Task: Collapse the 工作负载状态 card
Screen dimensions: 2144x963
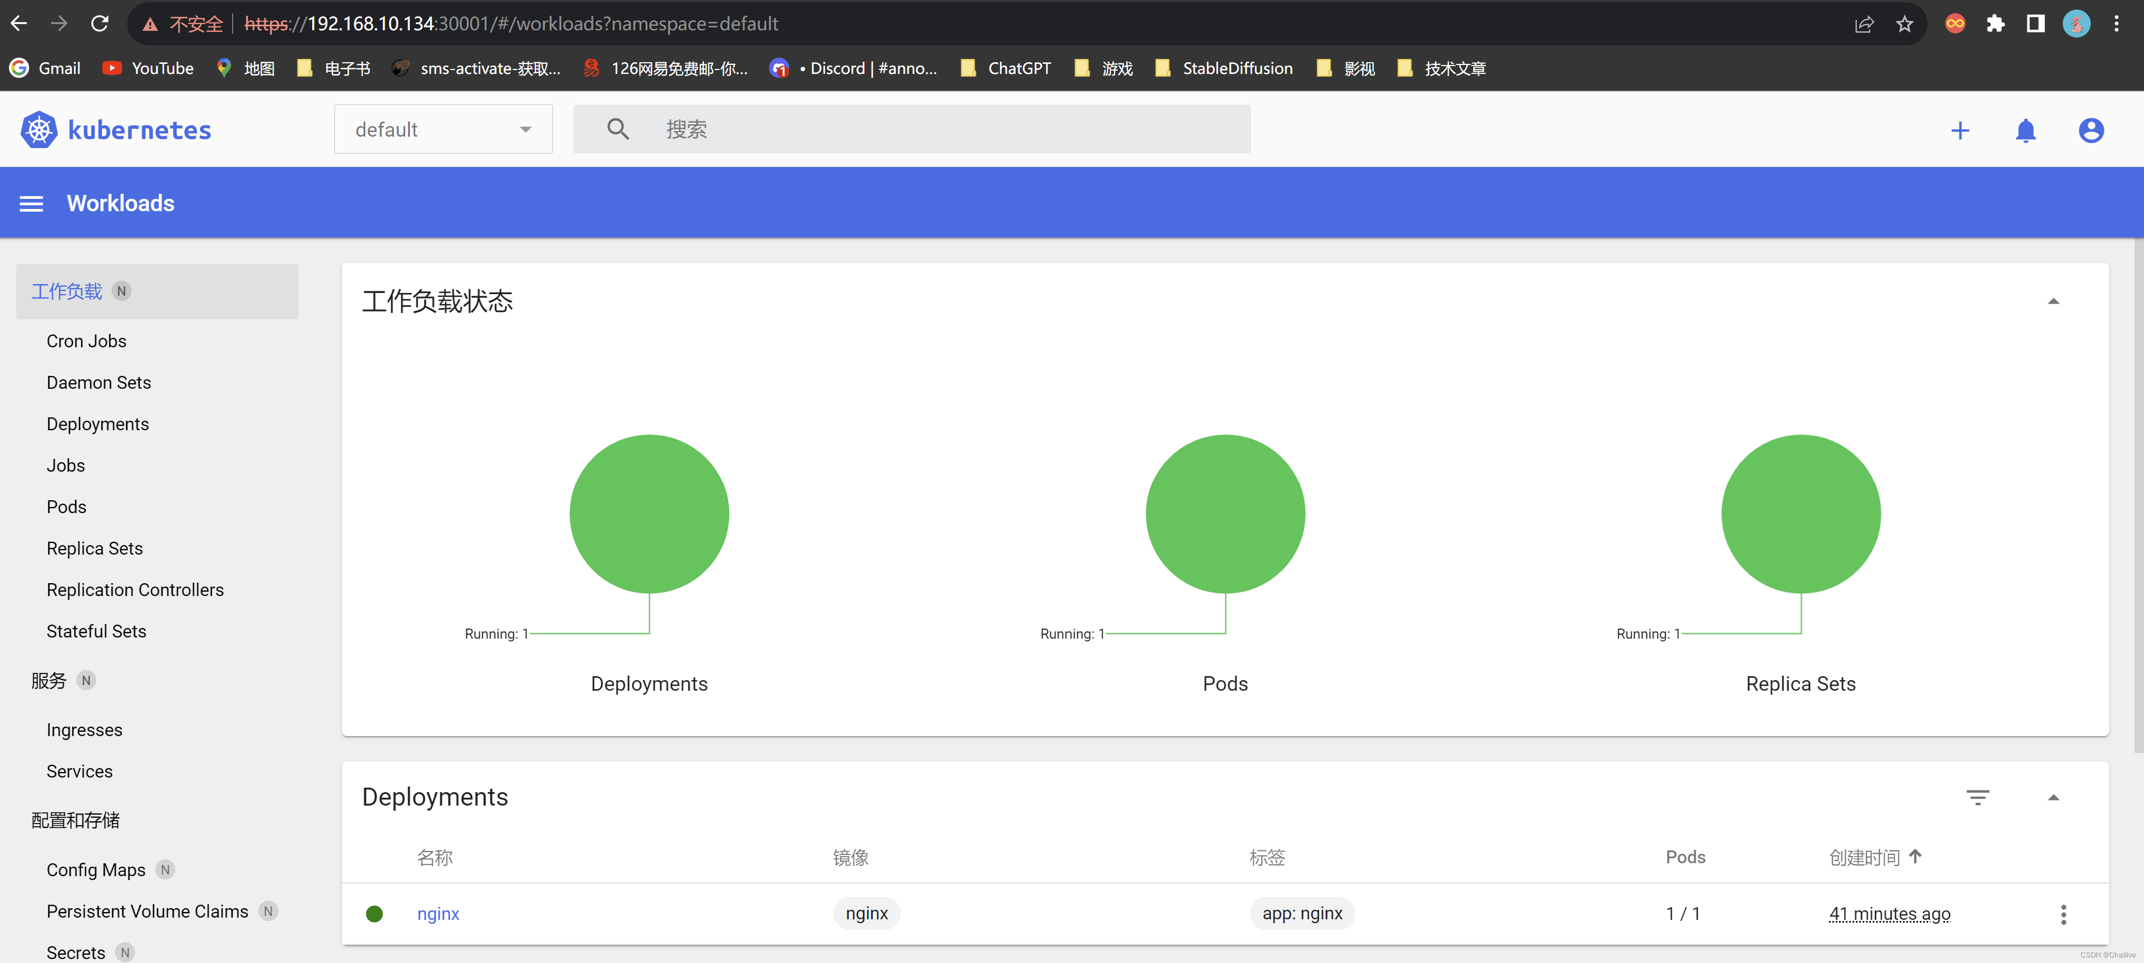Action: pyautogui.click(x=2053, y=301)
